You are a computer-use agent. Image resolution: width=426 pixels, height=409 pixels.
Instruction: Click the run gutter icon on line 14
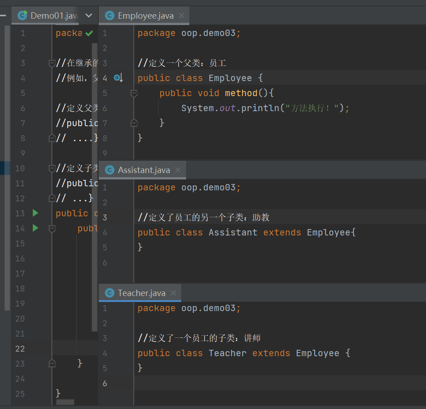pyautogui.click(x=35, y=228)
